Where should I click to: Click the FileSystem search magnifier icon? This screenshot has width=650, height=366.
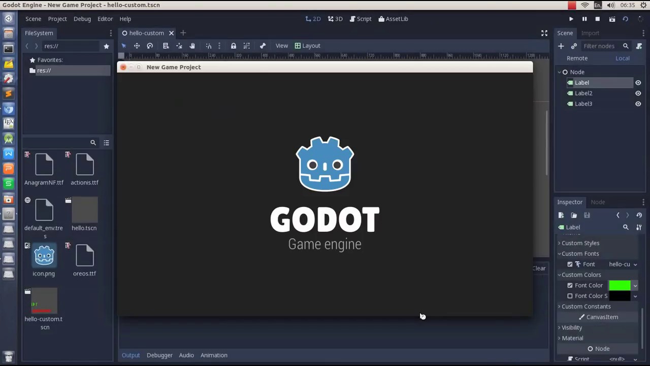coord(93,143)
